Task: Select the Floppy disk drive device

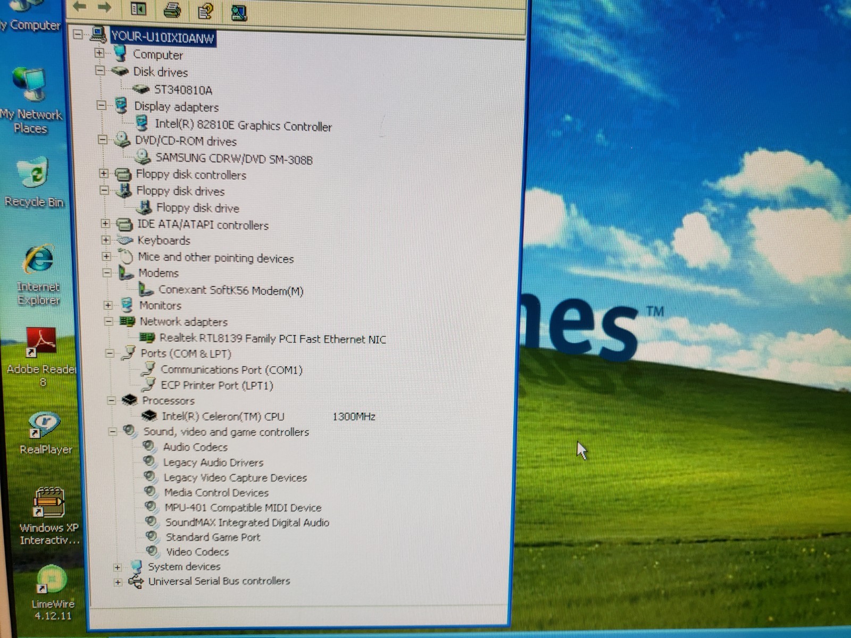Action: coord(197,208)
